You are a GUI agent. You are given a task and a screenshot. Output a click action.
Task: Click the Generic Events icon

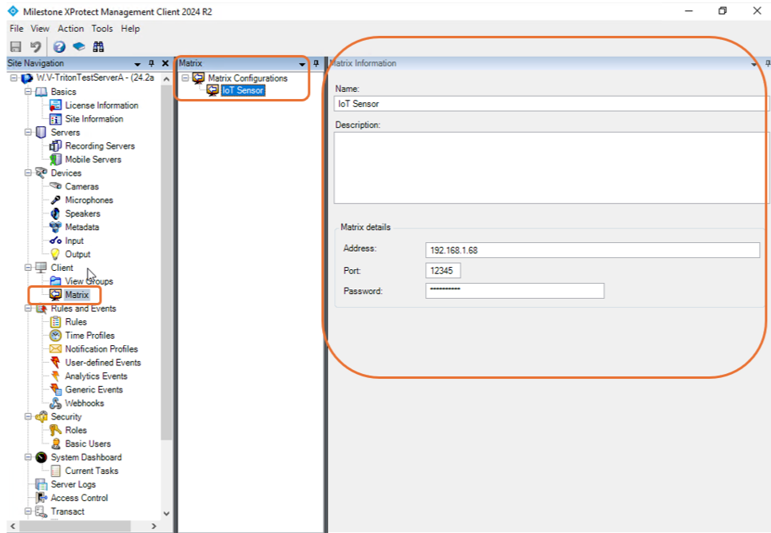point(56,389)
